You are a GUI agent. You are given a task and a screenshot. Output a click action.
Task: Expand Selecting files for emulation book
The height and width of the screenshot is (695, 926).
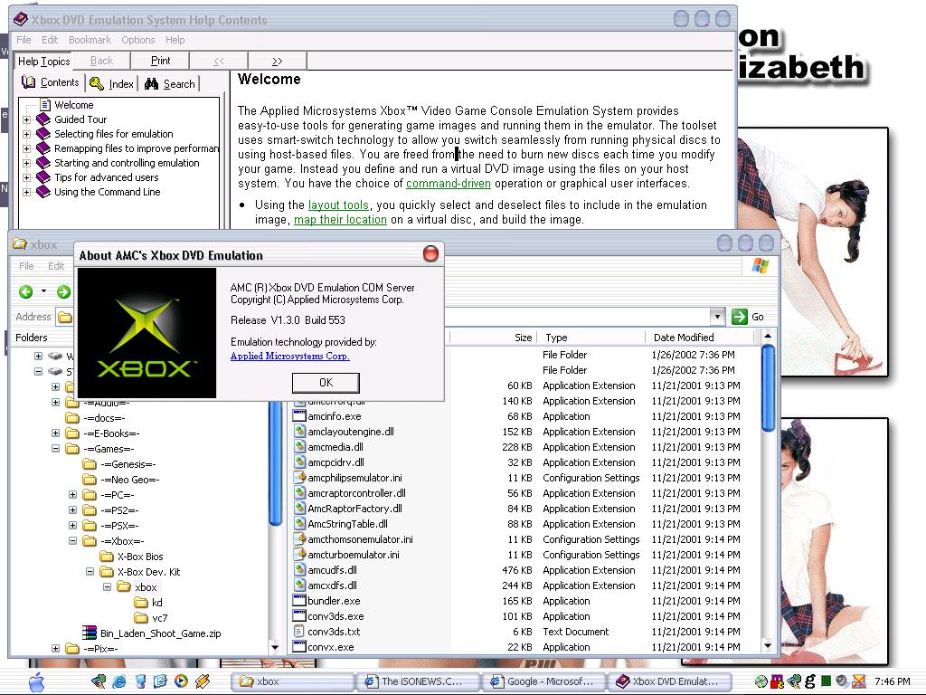(x=26, y=134)
